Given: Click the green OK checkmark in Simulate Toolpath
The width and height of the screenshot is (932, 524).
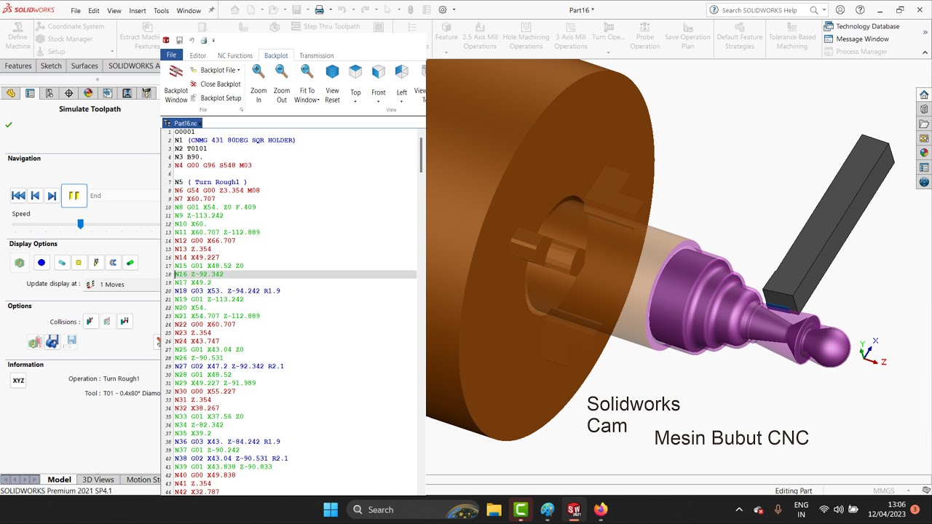Looking at the screenshot, I should (9, 124).
